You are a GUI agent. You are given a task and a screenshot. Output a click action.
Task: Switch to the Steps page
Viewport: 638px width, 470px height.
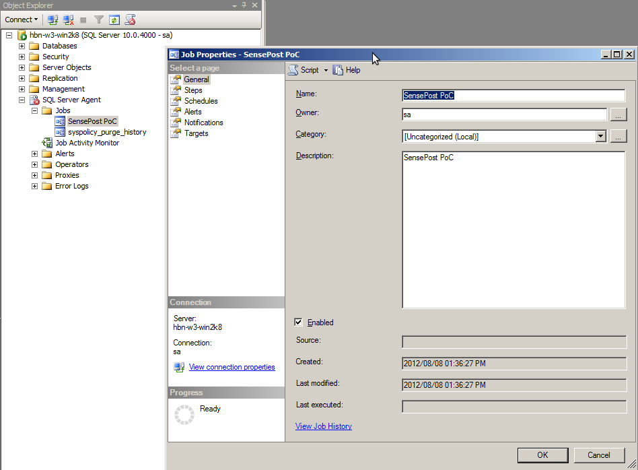[x=192, y=90]
